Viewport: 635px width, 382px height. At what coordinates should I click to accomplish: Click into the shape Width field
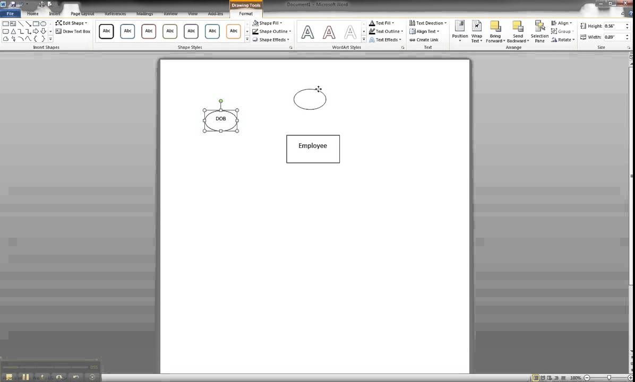pyautogui.click(x=614, y=37)
